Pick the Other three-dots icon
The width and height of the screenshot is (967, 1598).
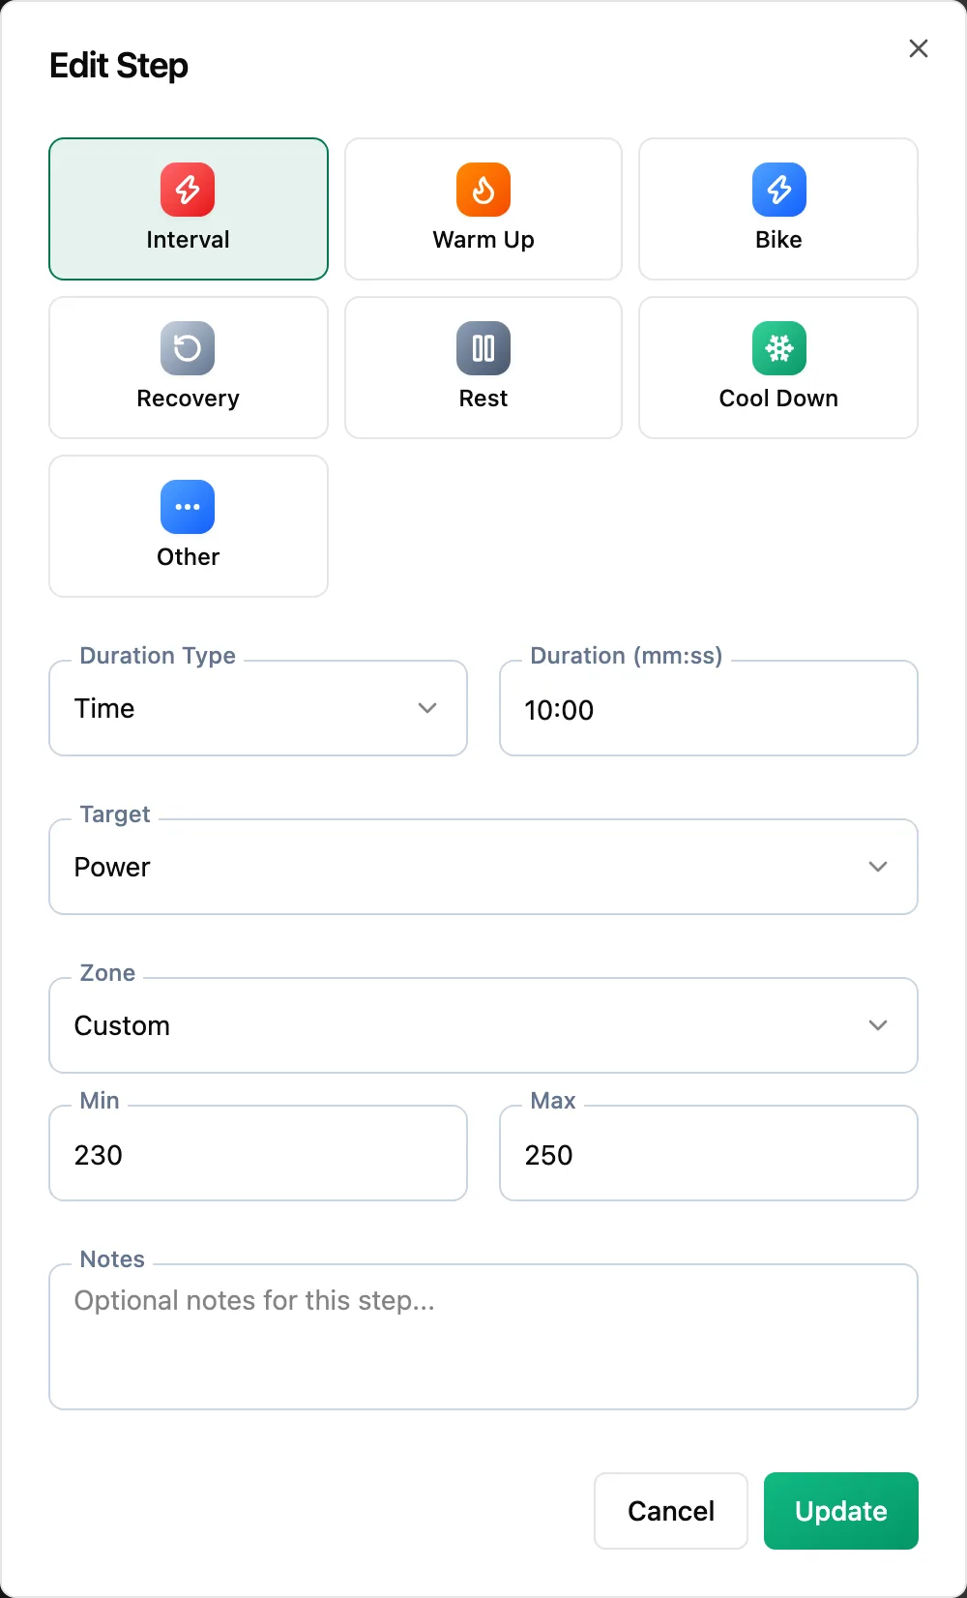pos(188,507)
